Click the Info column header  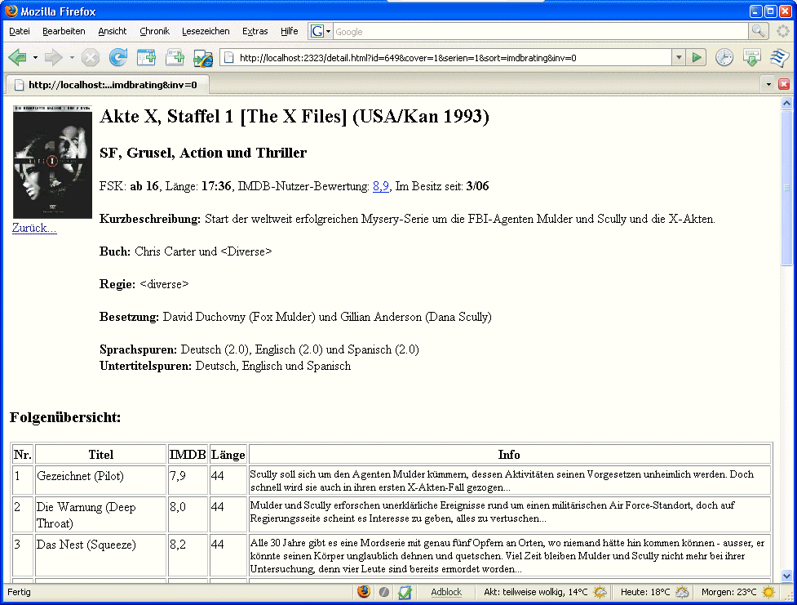pos(509,455)
